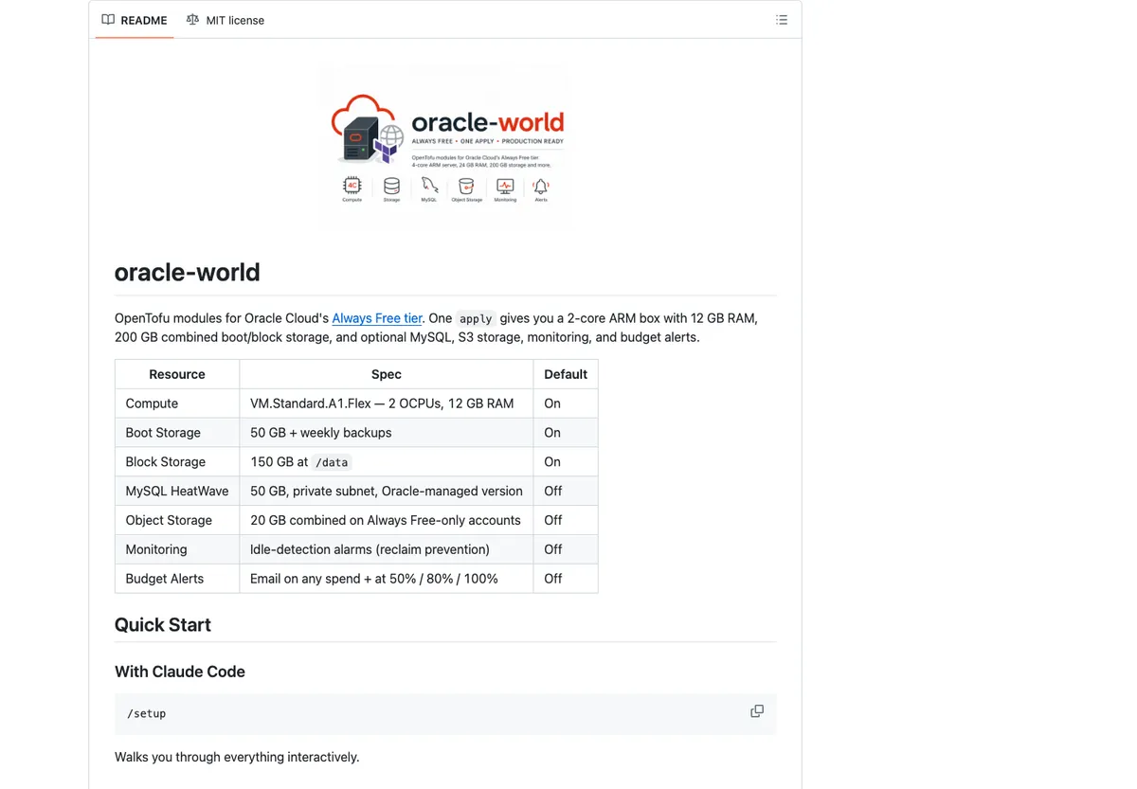Click the Storage database icon in banner
The width and height of the screenshot is (1137, 789).
click(x=391, y=188)
